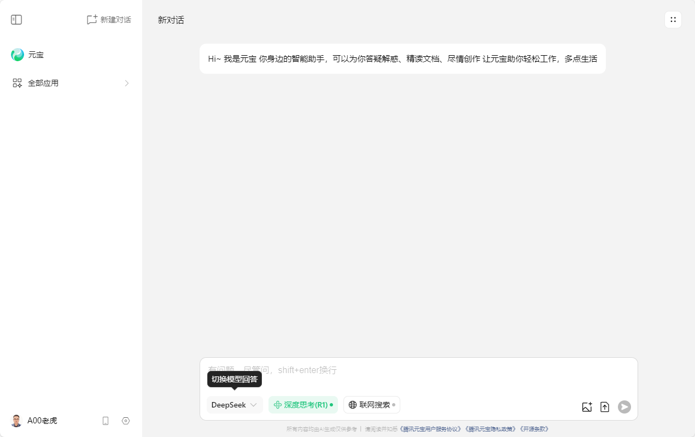
Task: Collapse the DeepSeek selector chevron
Action: 253,405
